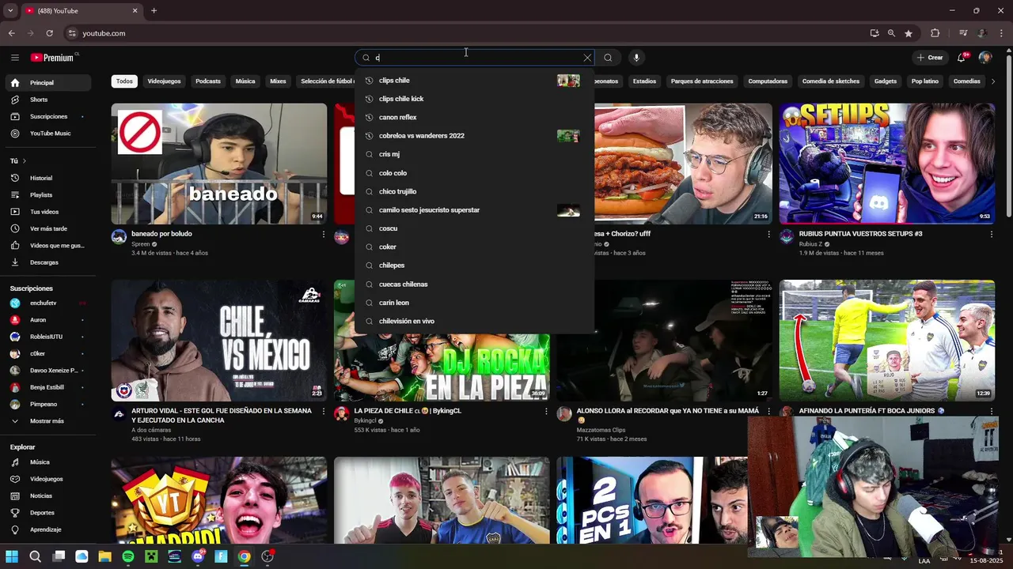Open options for LA PIEZA DE CHILE video
Screen dimensions: 1013x569
(545, 412)
